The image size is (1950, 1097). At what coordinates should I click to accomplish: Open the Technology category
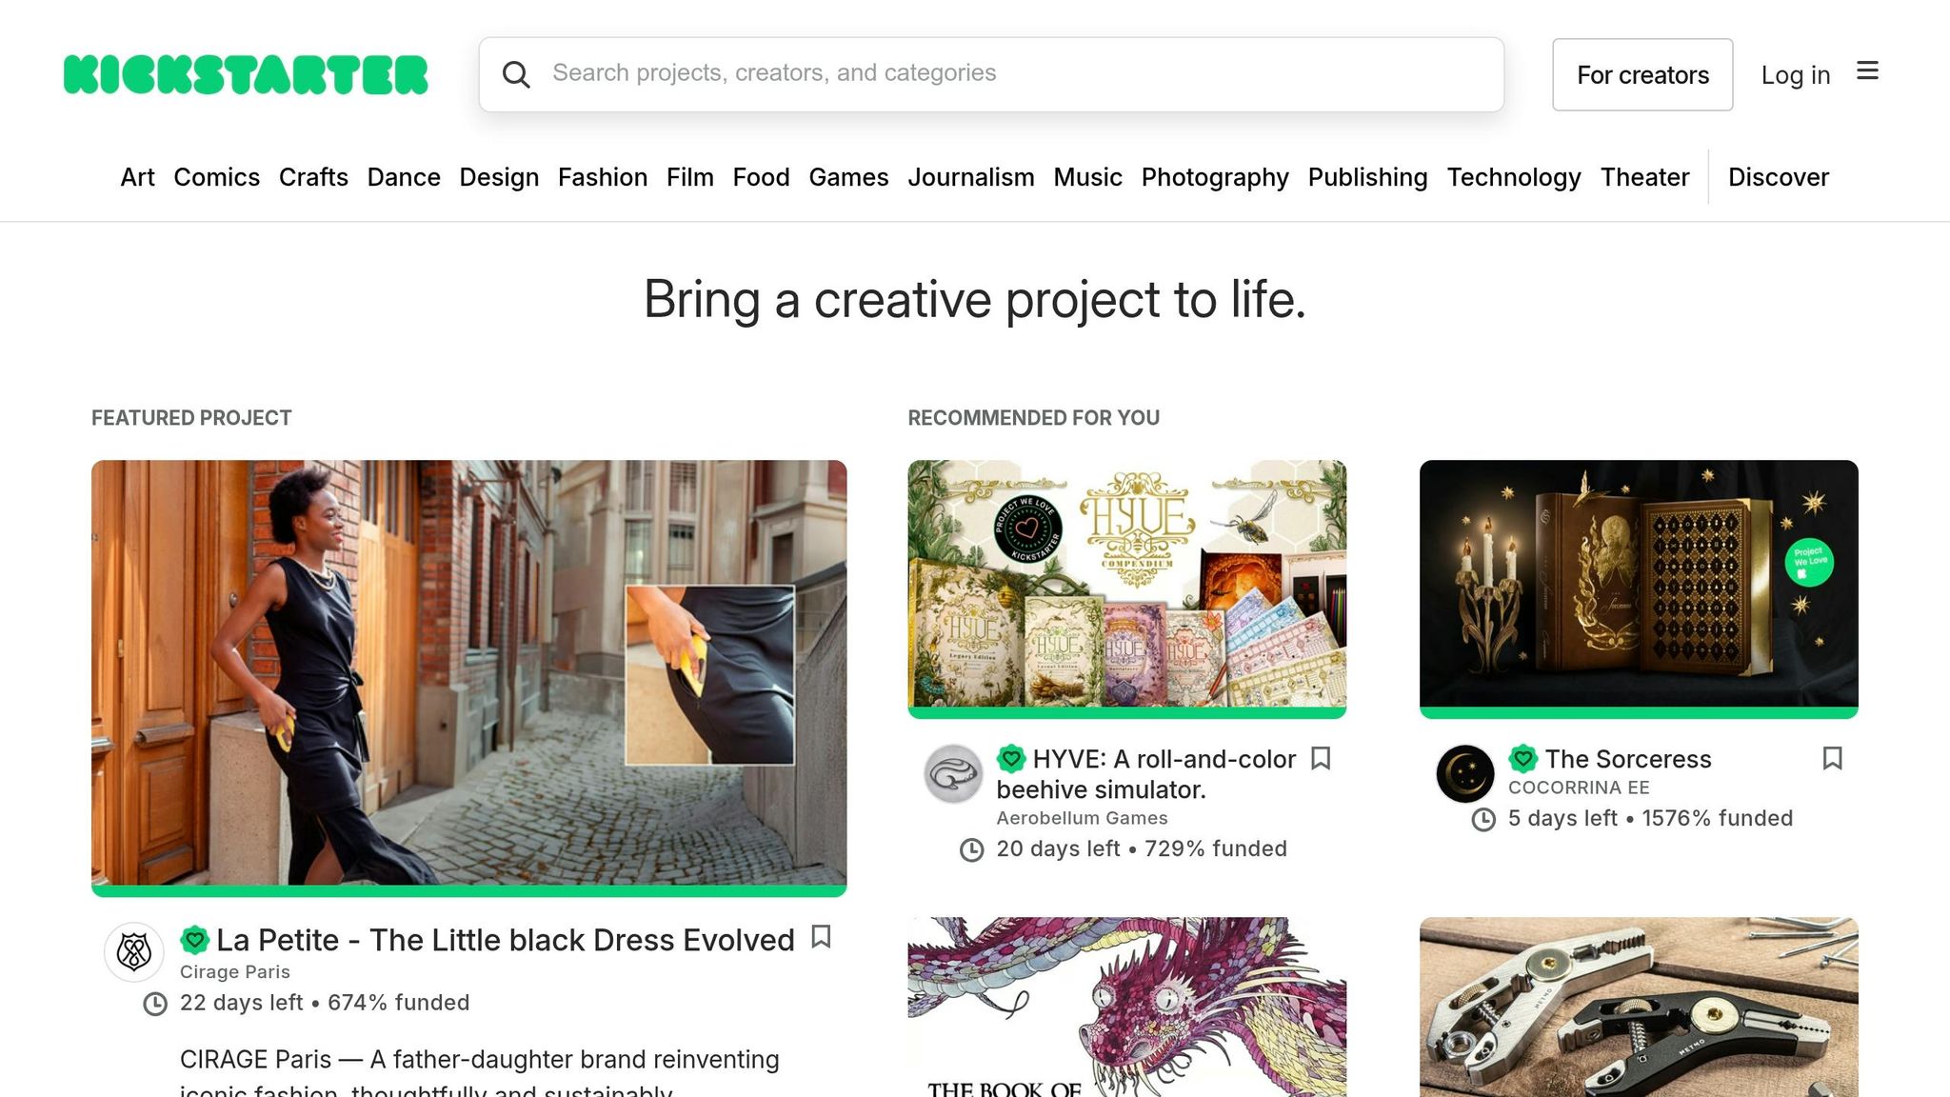tap(1514, 177)
